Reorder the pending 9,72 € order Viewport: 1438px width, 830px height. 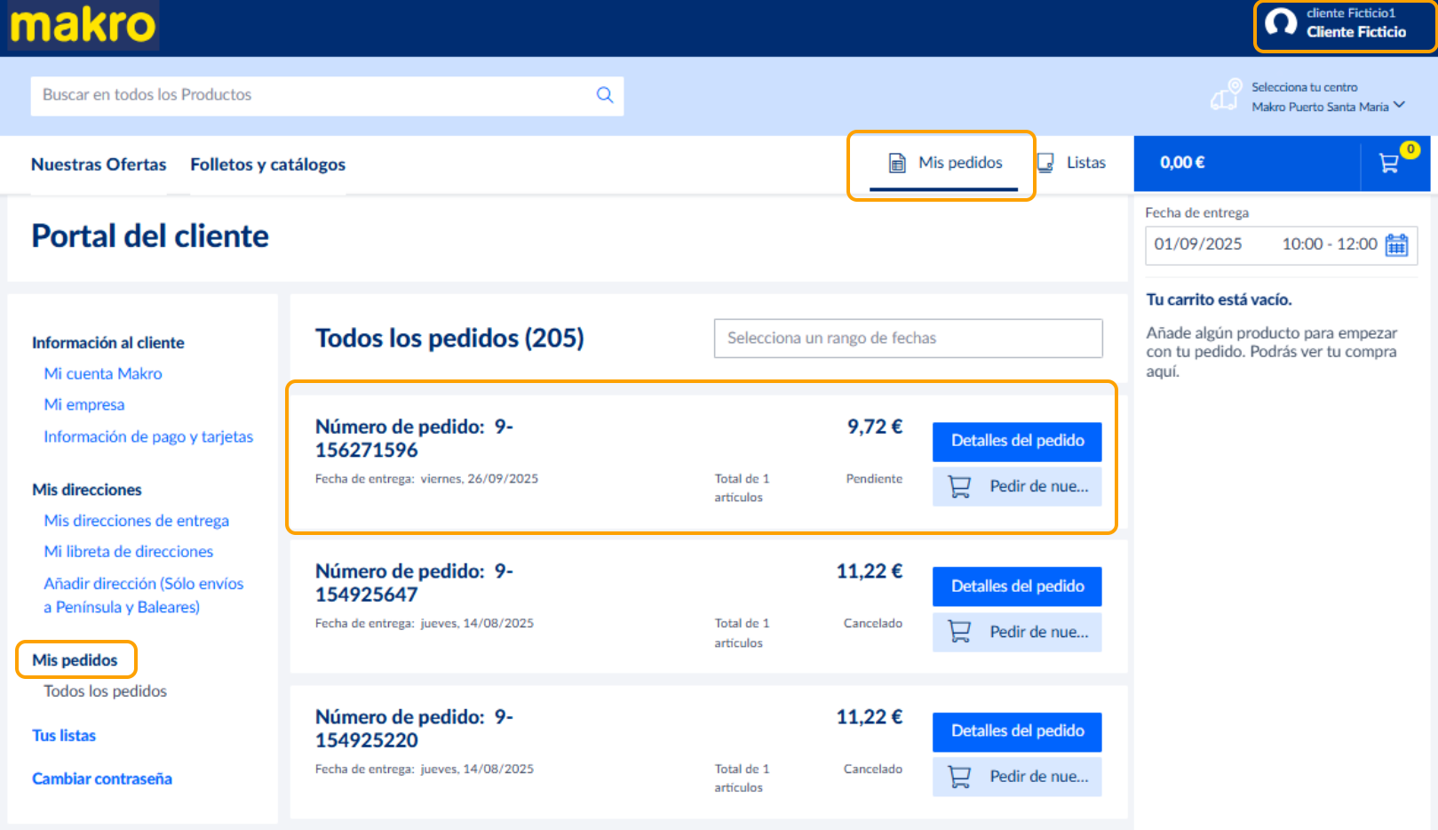point(1017,487)
